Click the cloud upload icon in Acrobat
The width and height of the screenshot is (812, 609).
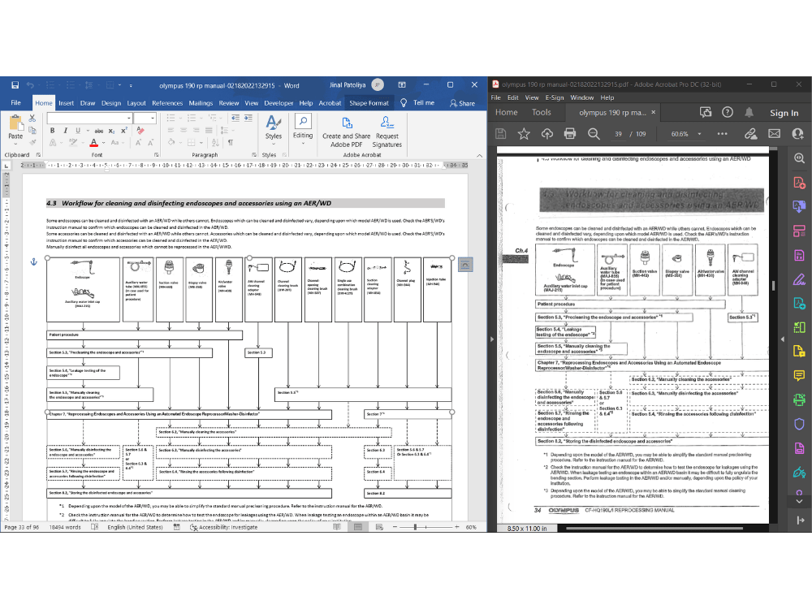[x=546, y=134]
